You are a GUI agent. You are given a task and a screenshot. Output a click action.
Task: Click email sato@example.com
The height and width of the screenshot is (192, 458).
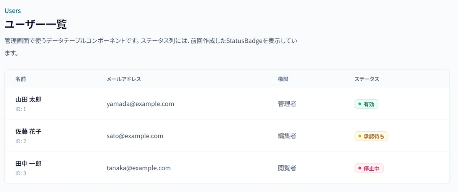[x=135, y=136]
